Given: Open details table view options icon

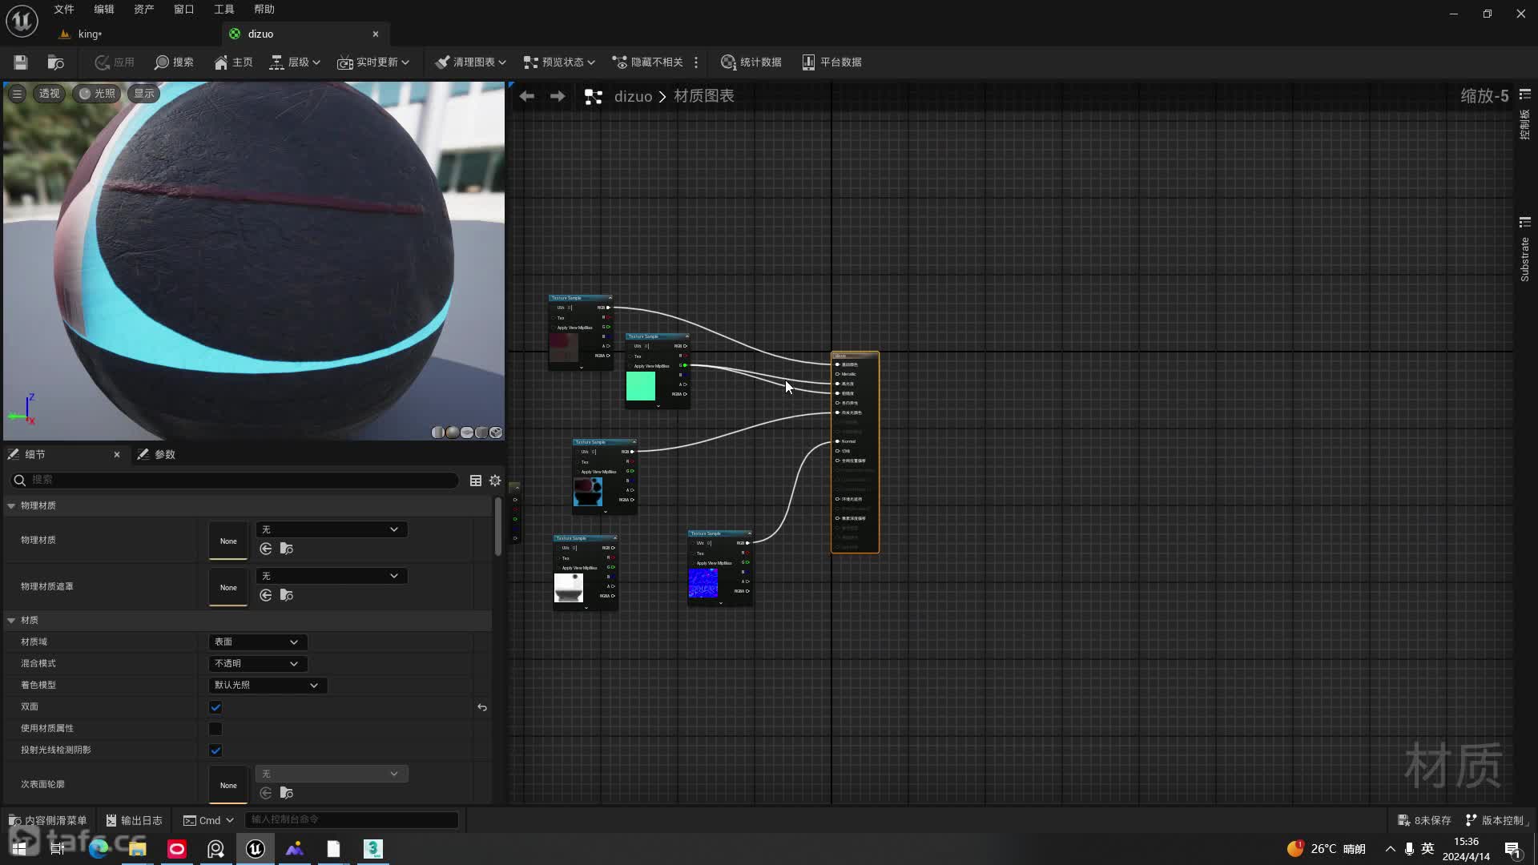Looking at the screenshot, I should pyautogui.click(x=476, y=480).
